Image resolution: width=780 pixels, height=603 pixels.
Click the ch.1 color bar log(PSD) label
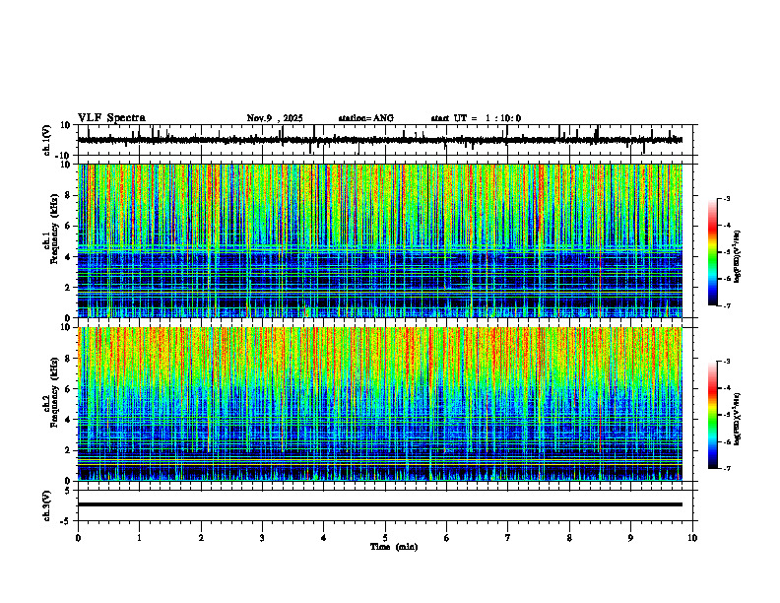738,257
